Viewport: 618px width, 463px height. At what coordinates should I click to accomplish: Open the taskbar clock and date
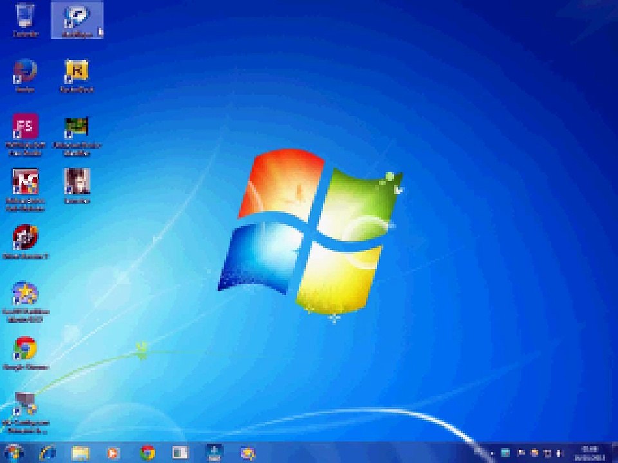pos(590,453)
